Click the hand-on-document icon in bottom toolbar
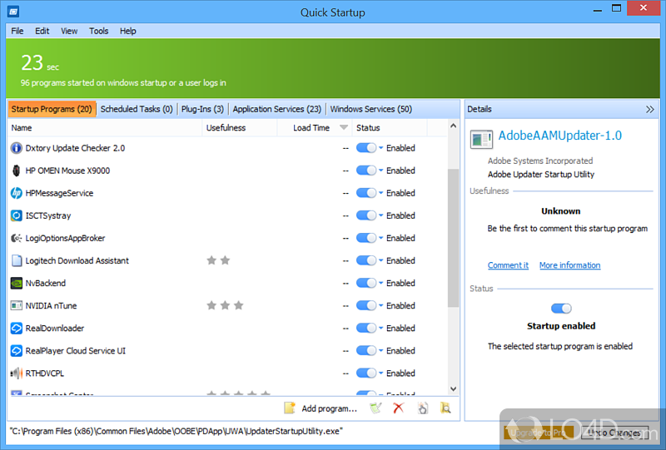666x450 pixels. [423, 408]
